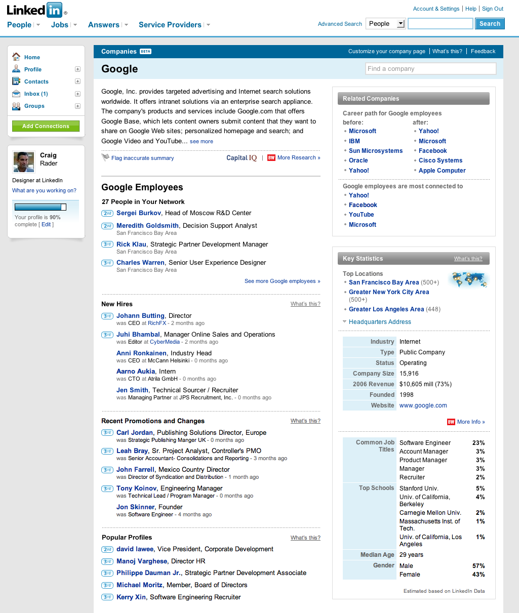Open www.google.com website link
Screen dimensions: 519x613
423,405
